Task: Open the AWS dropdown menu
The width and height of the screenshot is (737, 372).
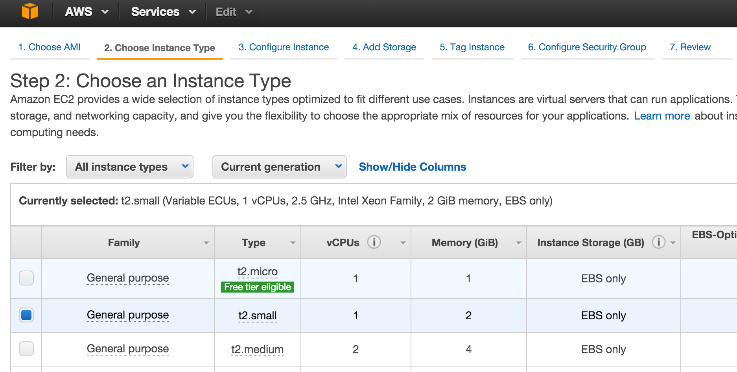Action: tap(87, 12)
